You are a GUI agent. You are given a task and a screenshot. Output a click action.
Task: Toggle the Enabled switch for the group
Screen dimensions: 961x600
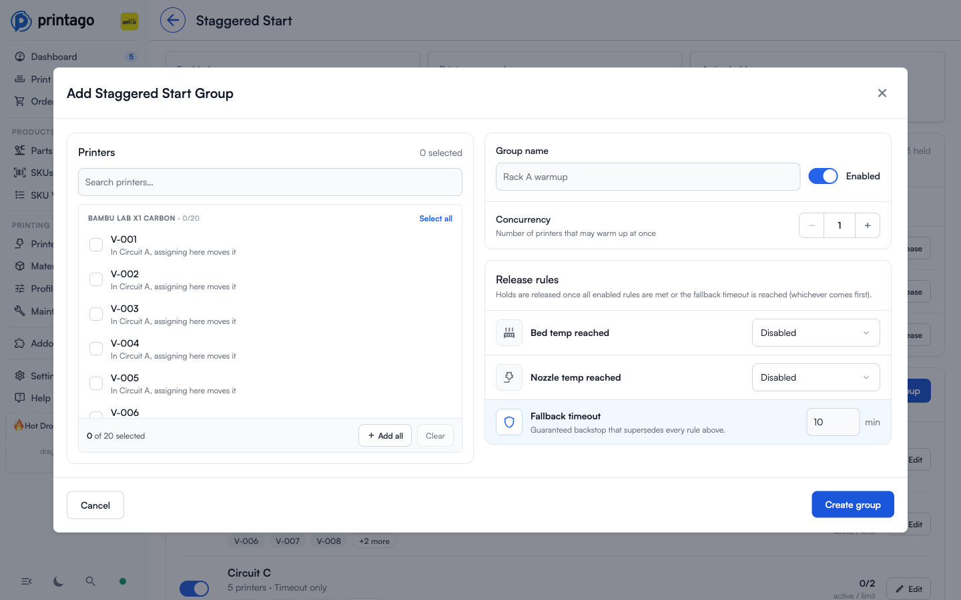point(823,176)
